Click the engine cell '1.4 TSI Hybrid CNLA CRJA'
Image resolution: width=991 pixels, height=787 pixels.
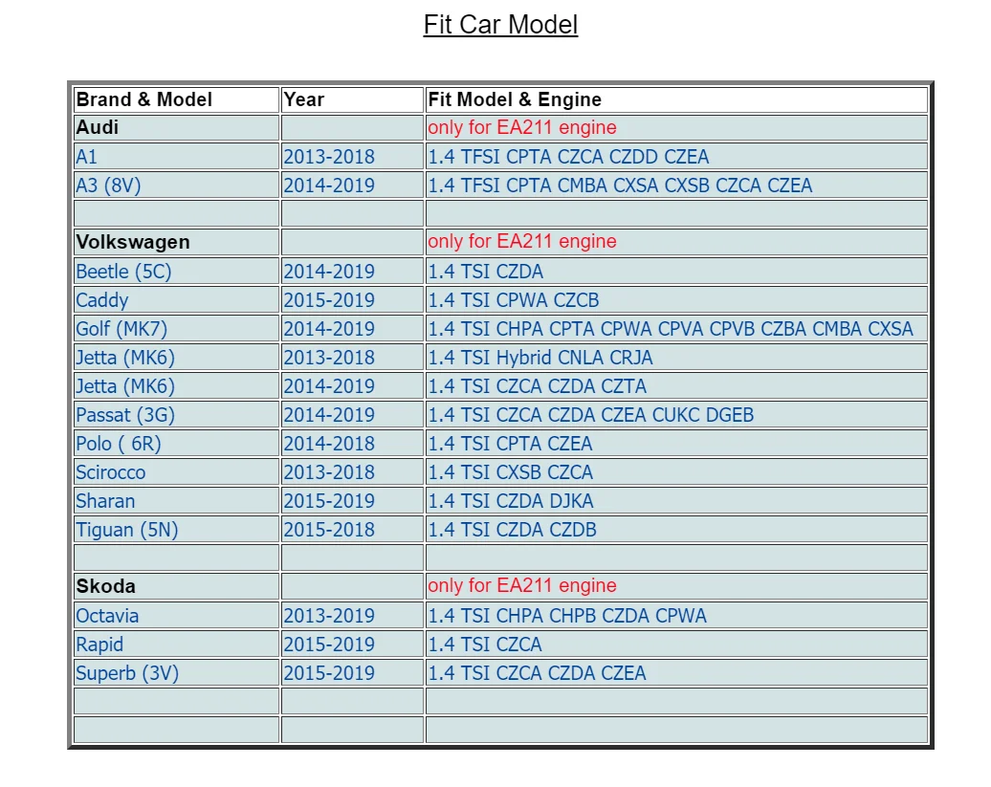pos(676,357)
